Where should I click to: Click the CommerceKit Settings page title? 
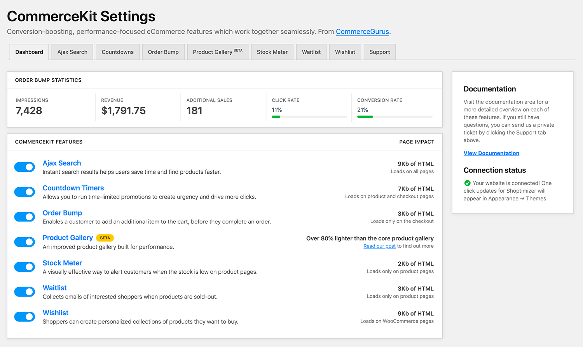pos(81,16)
